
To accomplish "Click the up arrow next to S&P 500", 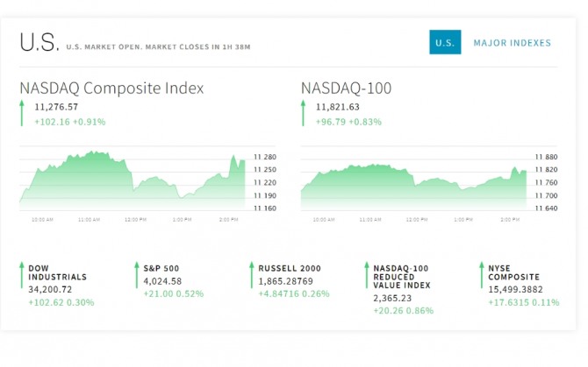I will click(x=137, y=275).
